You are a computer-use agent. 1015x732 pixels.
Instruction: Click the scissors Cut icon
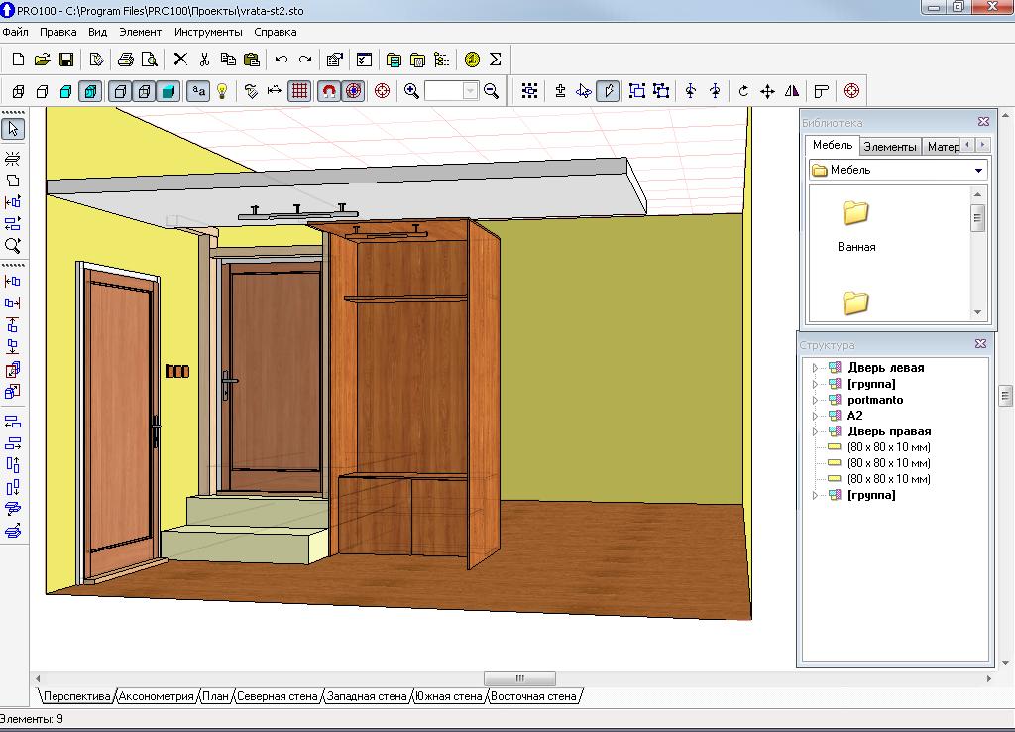(204, 60)
